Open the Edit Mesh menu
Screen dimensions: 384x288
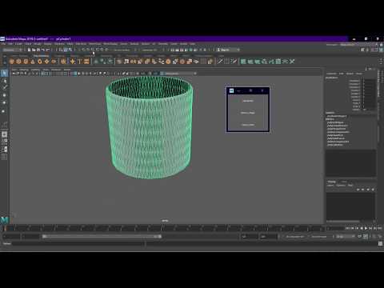(x=81, y=44)
